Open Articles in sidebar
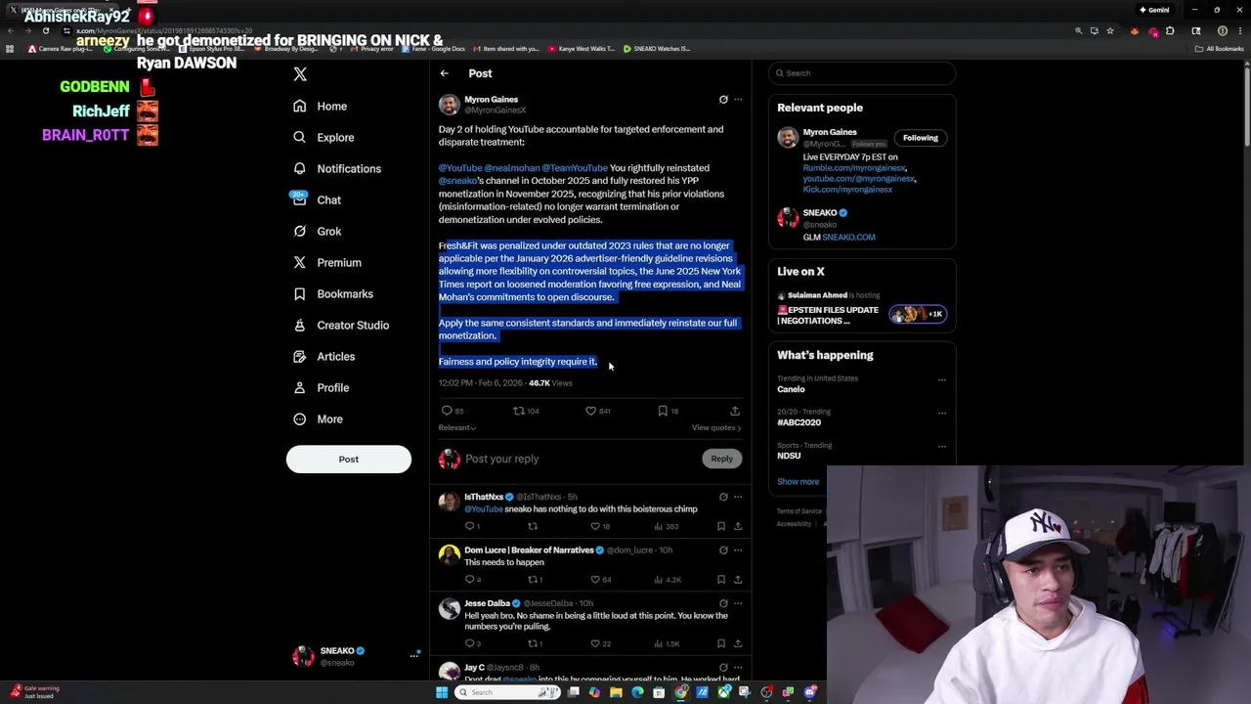This screenshot has width=1251, height=704. [324, 357]
